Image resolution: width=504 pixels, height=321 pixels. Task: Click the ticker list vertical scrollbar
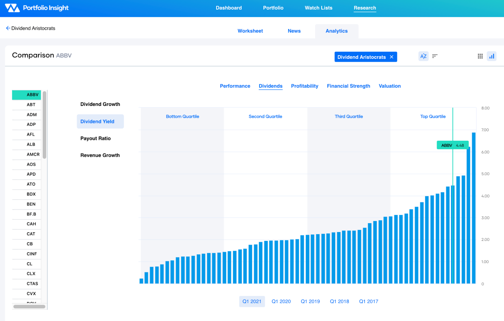45,125
